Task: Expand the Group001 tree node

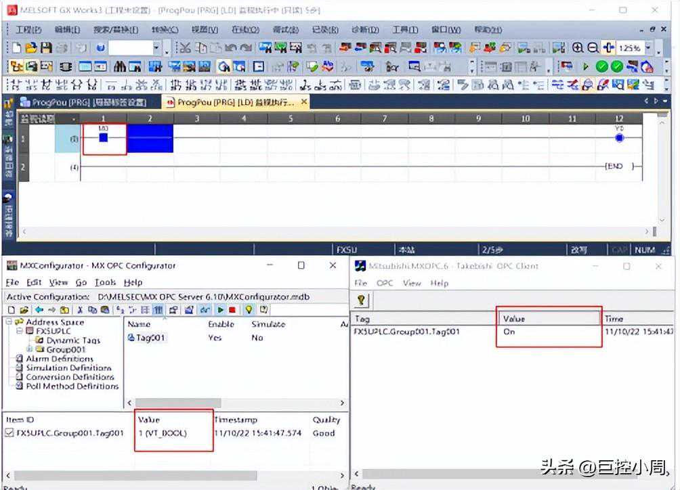Action: point(30,349)
